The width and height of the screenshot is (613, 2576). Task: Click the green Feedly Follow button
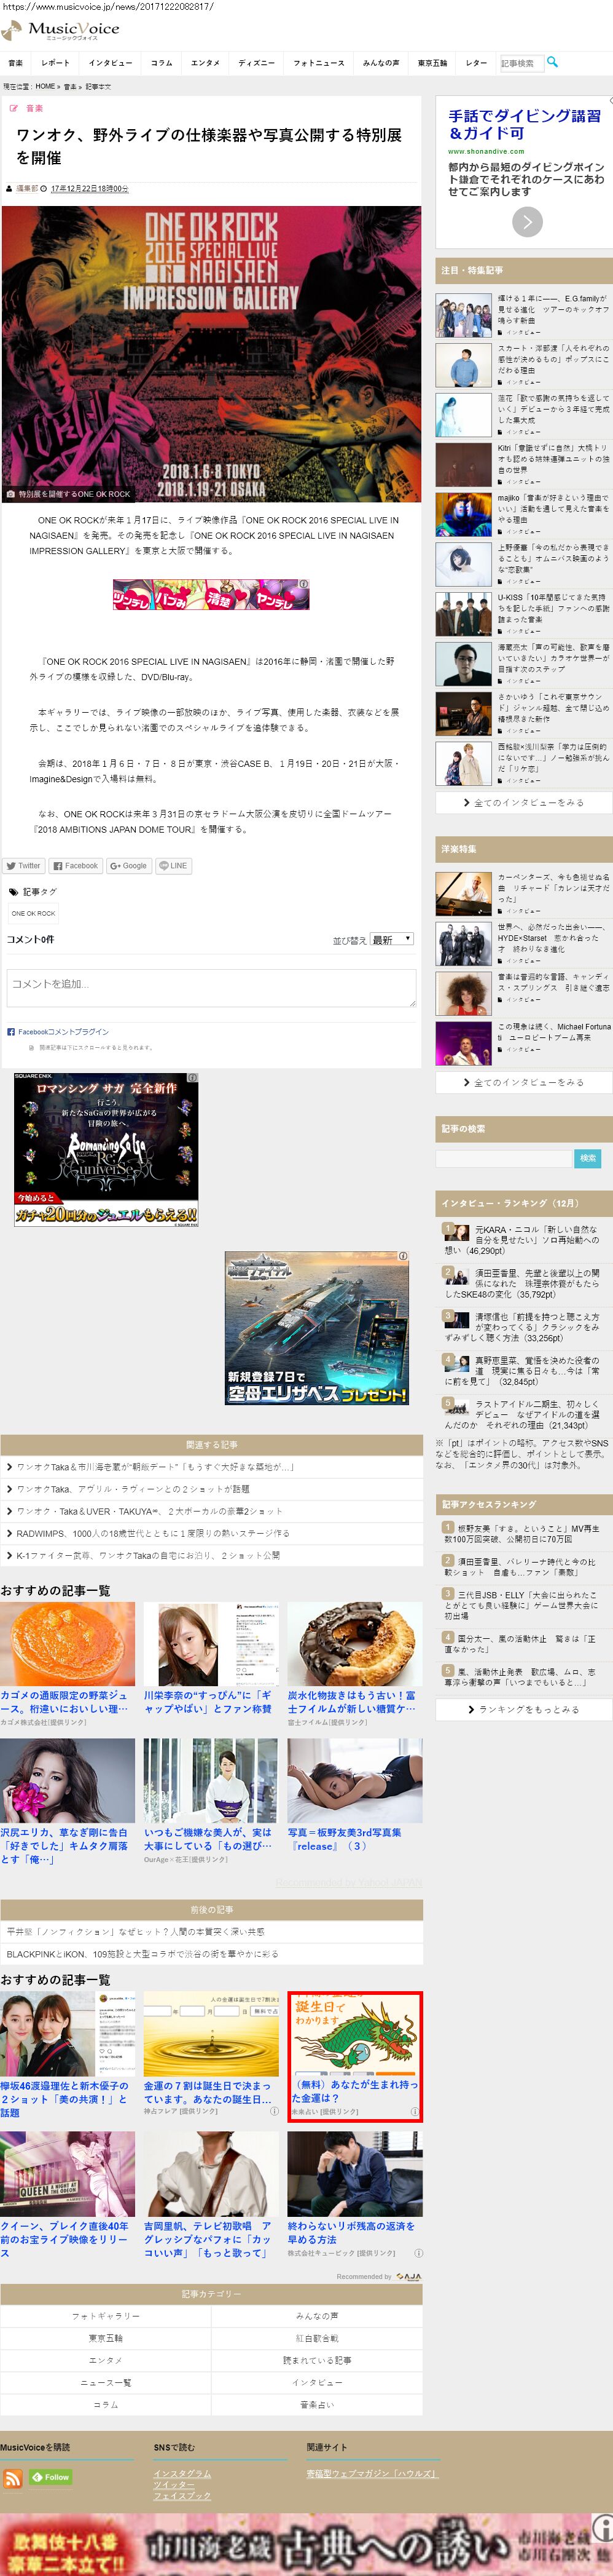pos(51,2477)
